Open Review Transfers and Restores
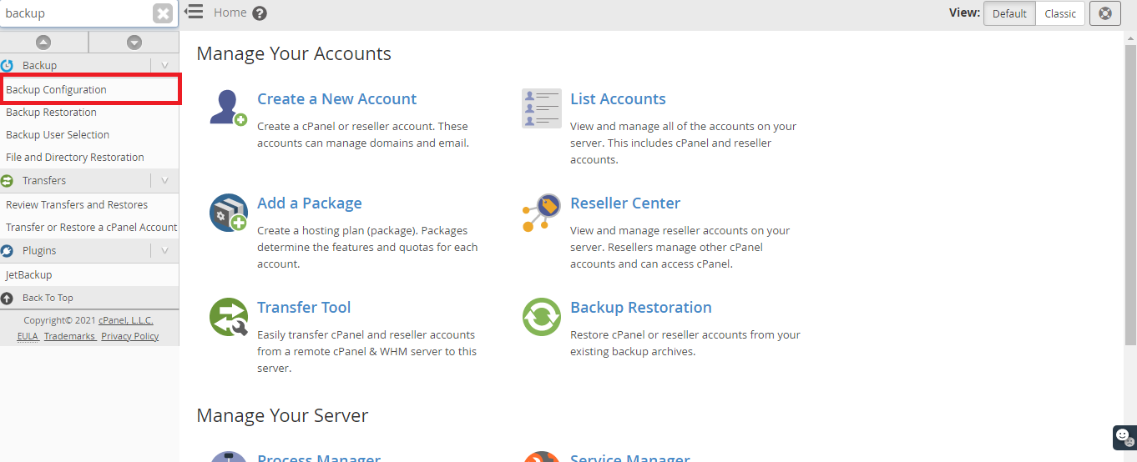 pyautogui.click(x=77, y=205)
